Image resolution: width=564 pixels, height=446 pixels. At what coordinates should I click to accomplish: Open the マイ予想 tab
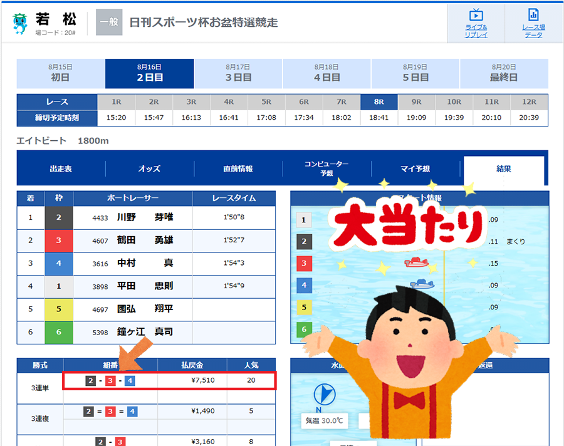pyautogui.click(x=415, y=169)
